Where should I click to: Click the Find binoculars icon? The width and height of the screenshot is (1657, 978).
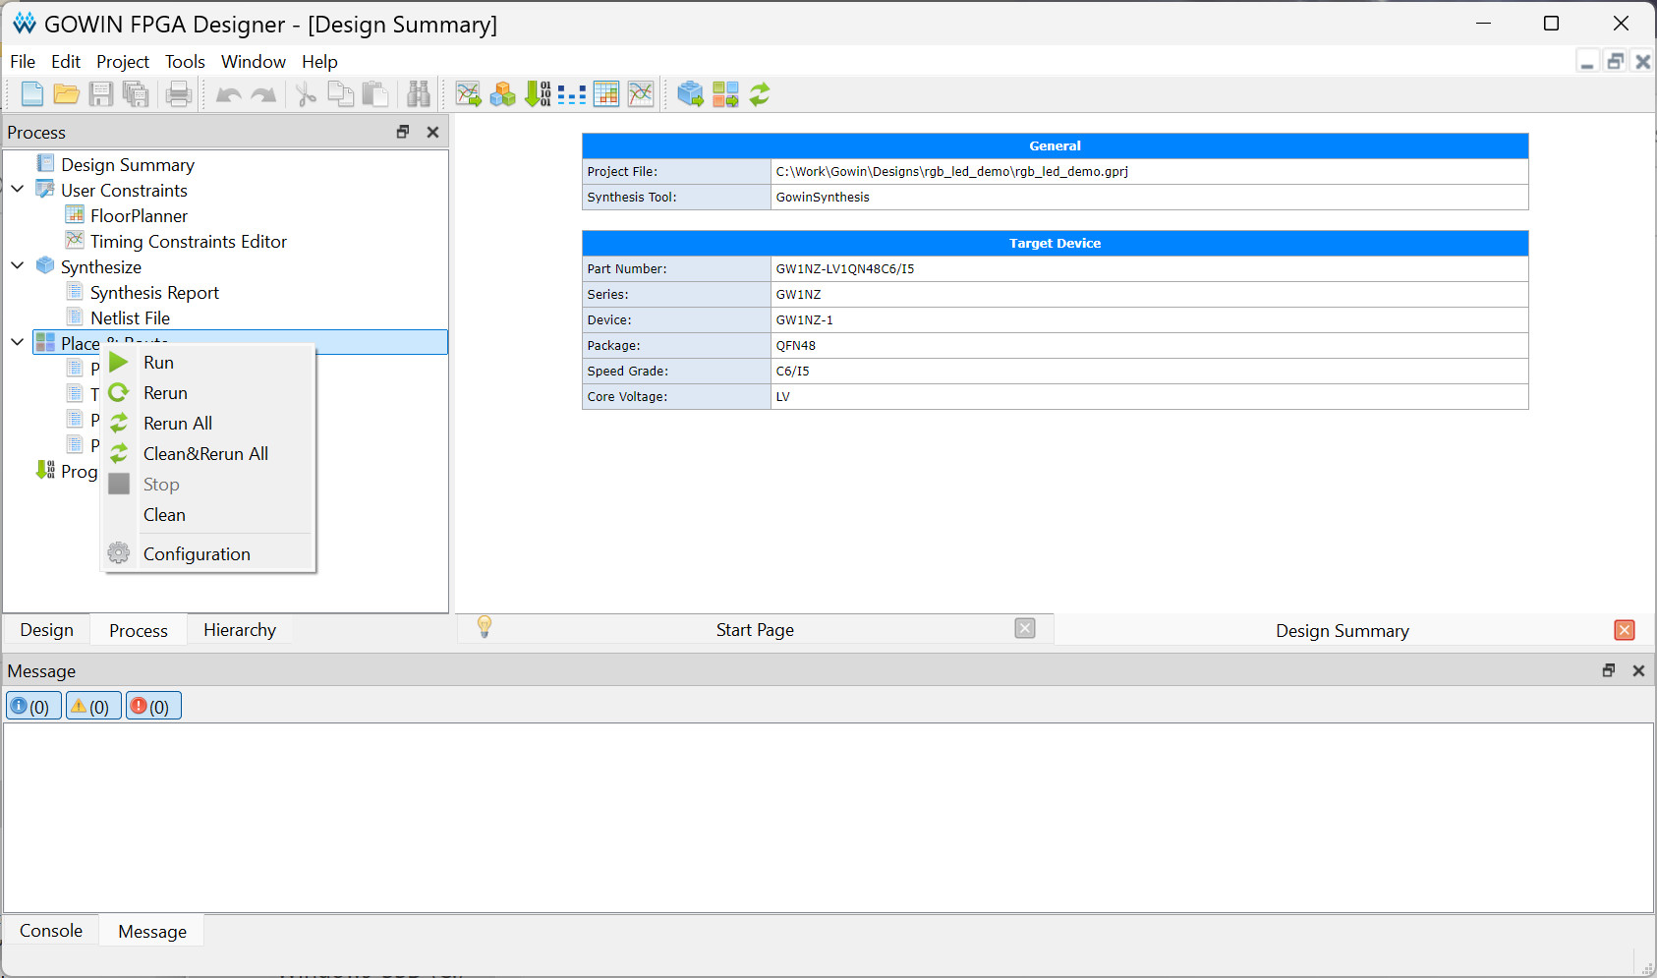(419, 94)
